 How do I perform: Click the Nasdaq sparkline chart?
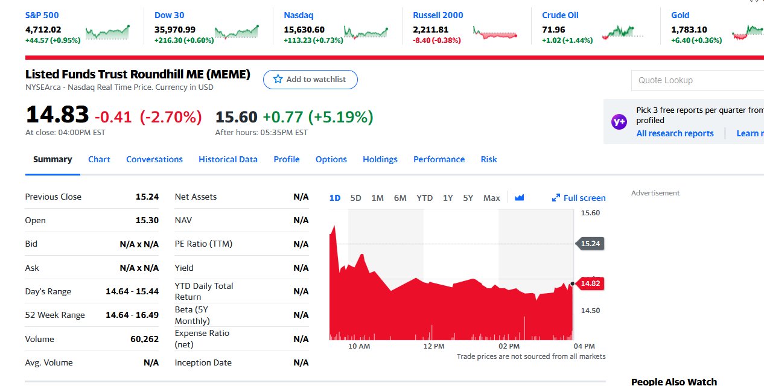(x=366, y=32)
